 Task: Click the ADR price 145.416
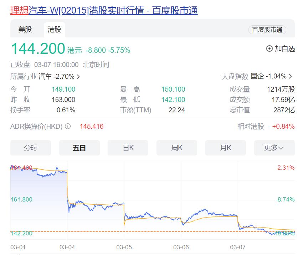[92, 127]
